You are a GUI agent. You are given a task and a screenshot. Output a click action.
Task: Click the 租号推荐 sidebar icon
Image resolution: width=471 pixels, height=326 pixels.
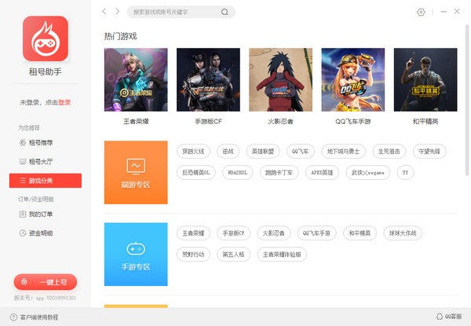click(23, 143)
